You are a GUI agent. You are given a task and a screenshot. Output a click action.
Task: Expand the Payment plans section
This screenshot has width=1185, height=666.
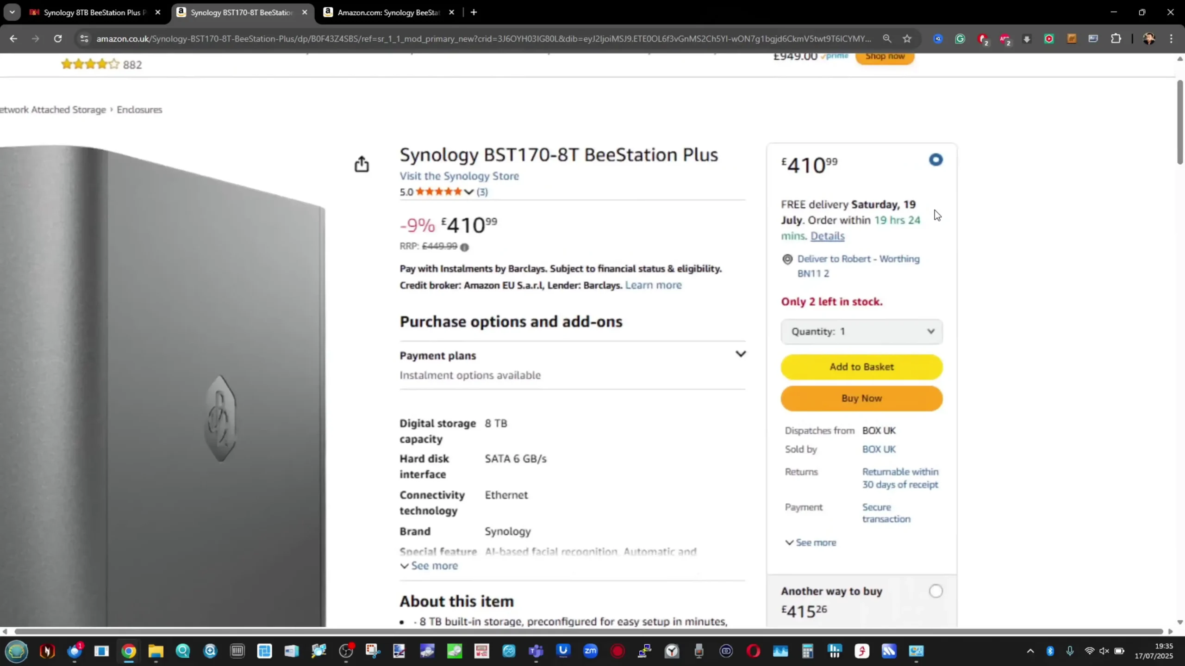[741, 354]
